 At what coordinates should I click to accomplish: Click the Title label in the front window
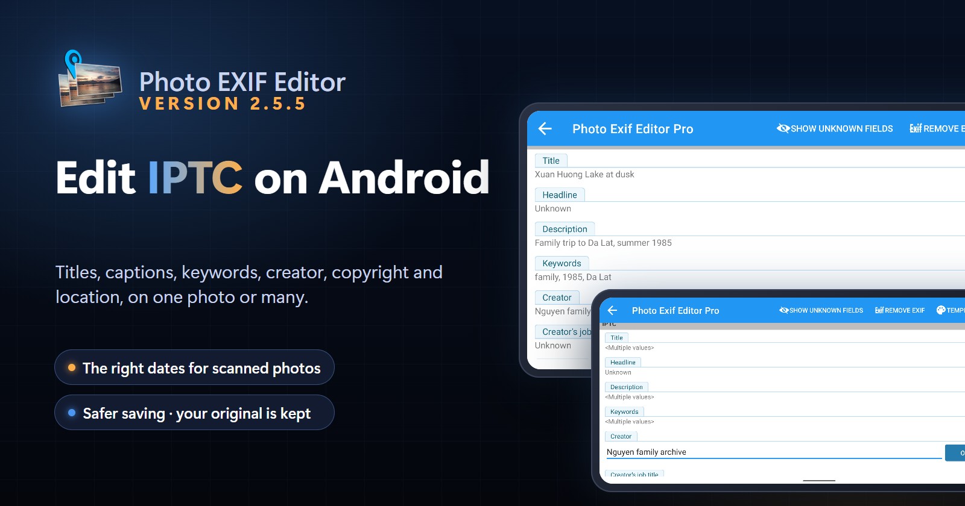[x=616, y=338]
